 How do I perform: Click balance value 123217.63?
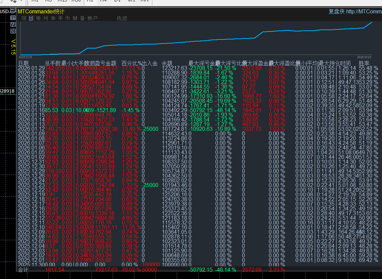click(175, 68)
